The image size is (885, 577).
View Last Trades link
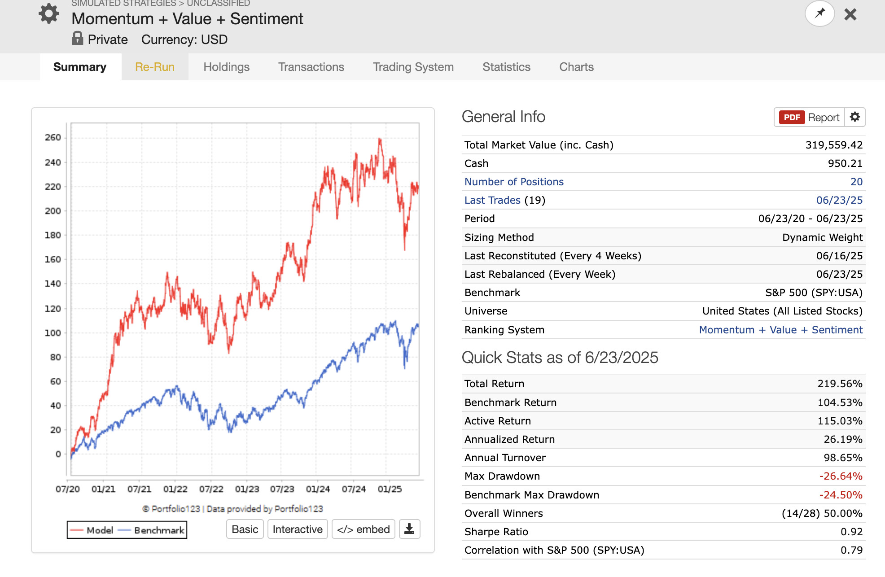(x=492, y=200)
